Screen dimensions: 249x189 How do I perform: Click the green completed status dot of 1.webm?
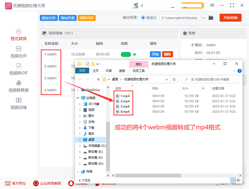point(135,54)
